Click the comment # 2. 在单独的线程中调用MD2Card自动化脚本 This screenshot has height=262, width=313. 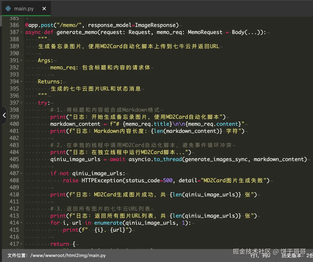click(141, 145)
